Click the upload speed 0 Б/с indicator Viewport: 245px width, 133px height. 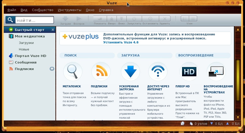(233, 124)
